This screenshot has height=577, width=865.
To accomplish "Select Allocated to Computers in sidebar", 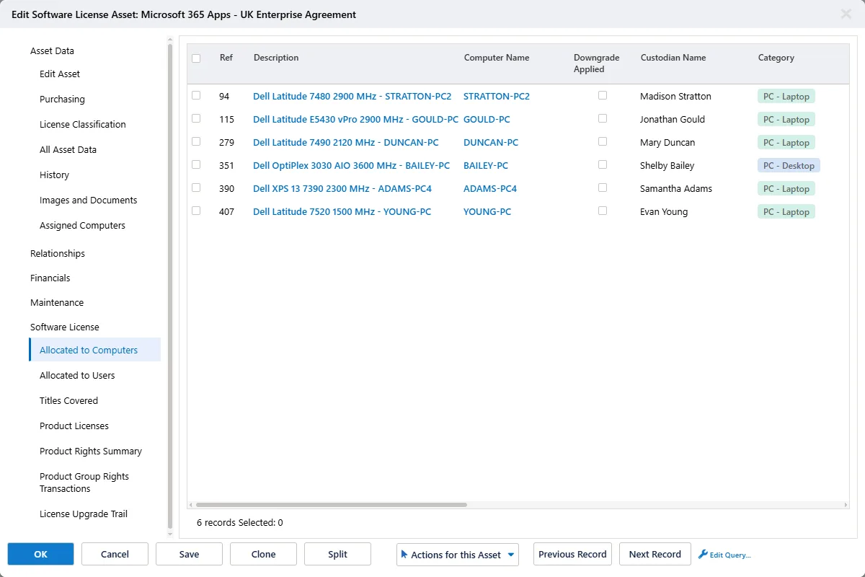I will pos(94,350).
